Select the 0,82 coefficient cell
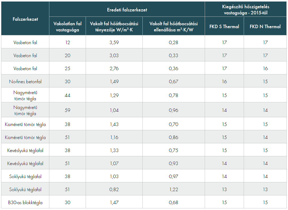288x210 pixels. pyautogui.click(x=114, y=190)
